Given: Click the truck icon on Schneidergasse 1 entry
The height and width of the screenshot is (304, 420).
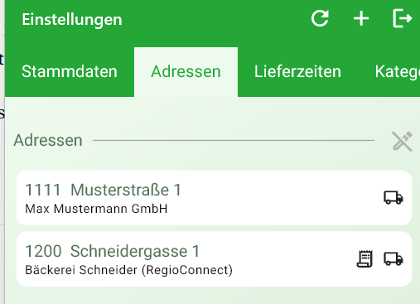Looking at the screenshot, I should tap(393, 258).
